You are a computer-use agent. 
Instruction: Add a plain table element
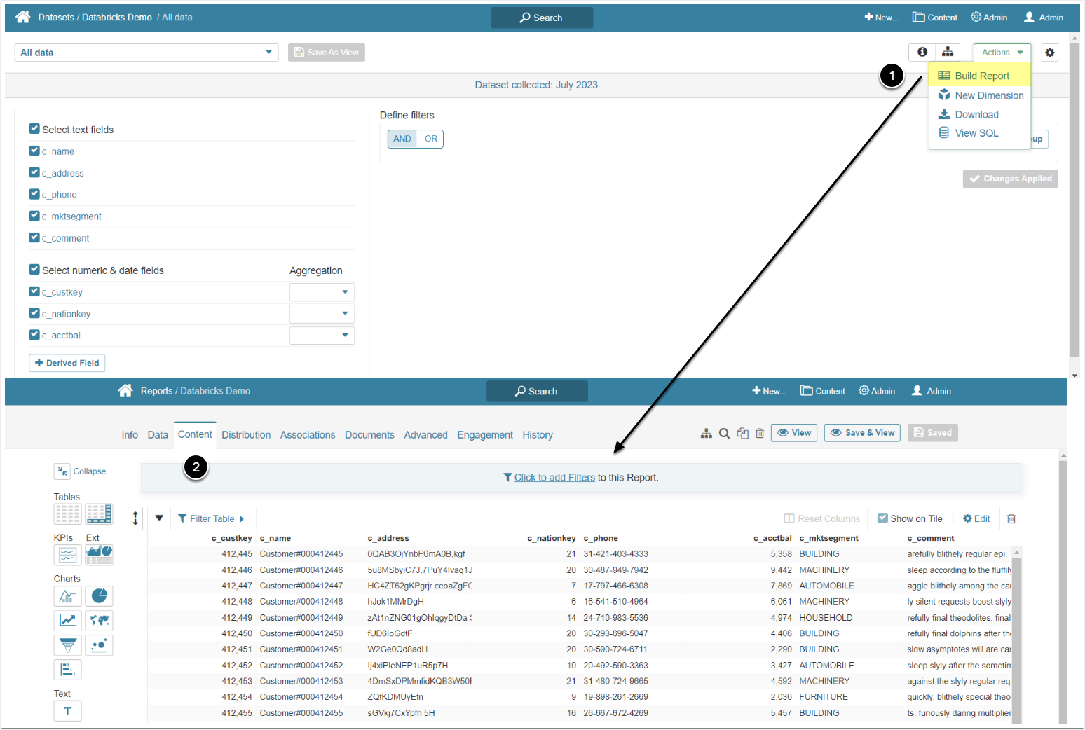coord(68,514)
